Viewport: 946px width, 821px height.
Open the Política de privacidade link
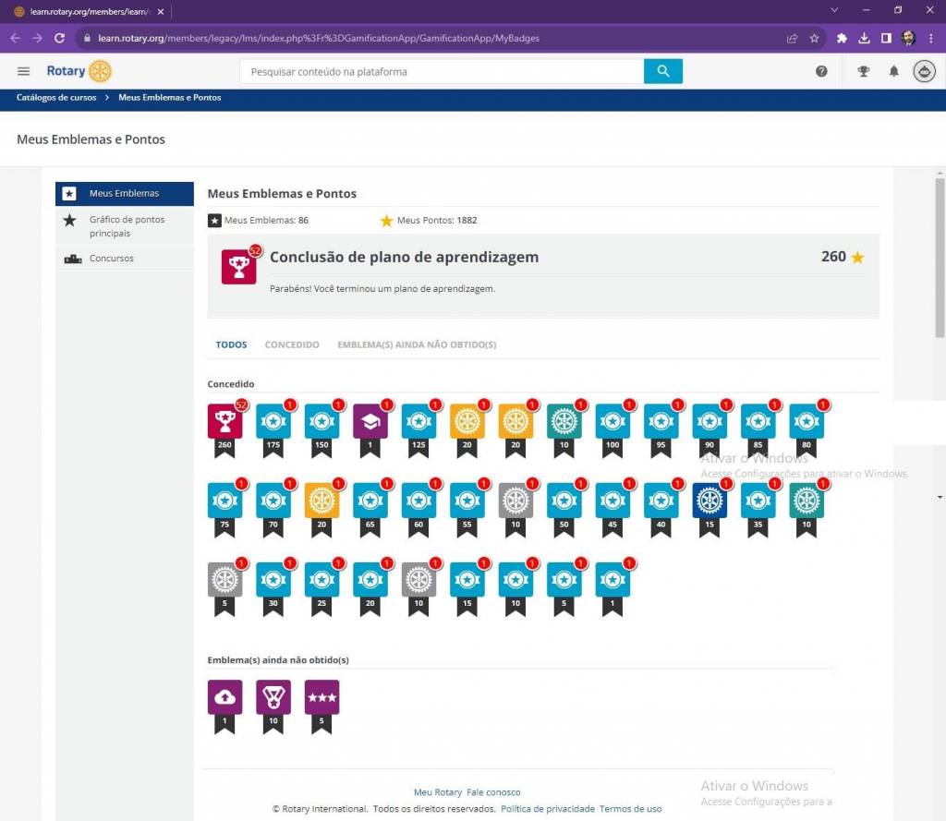[547, 809]
